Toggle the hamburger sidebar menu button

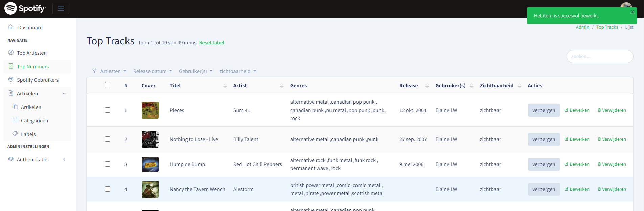pos(61,8)
